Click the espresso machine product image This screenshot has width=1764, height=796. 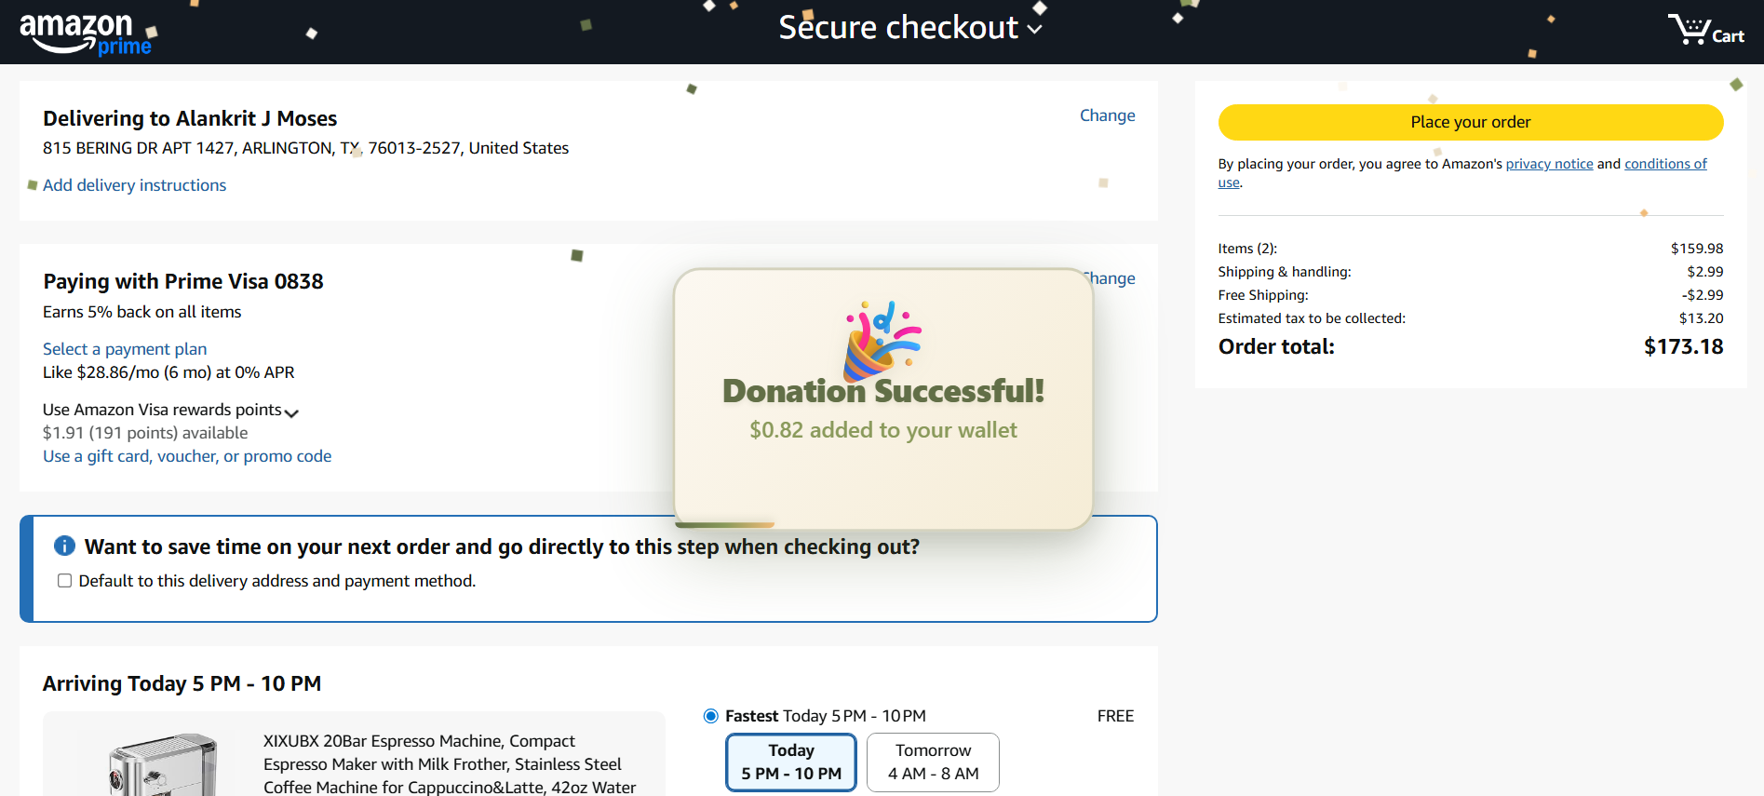(163, 765)
